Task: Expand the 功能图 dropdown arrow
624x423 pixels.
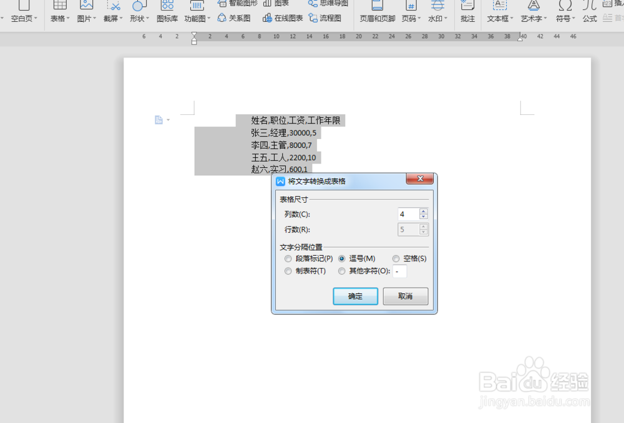Action: (x=208, y=18)
